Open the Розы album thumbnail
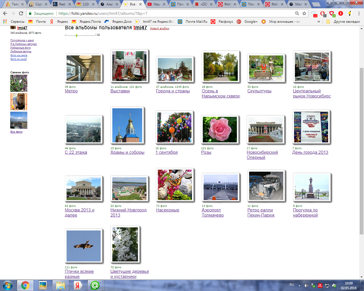 220,130
